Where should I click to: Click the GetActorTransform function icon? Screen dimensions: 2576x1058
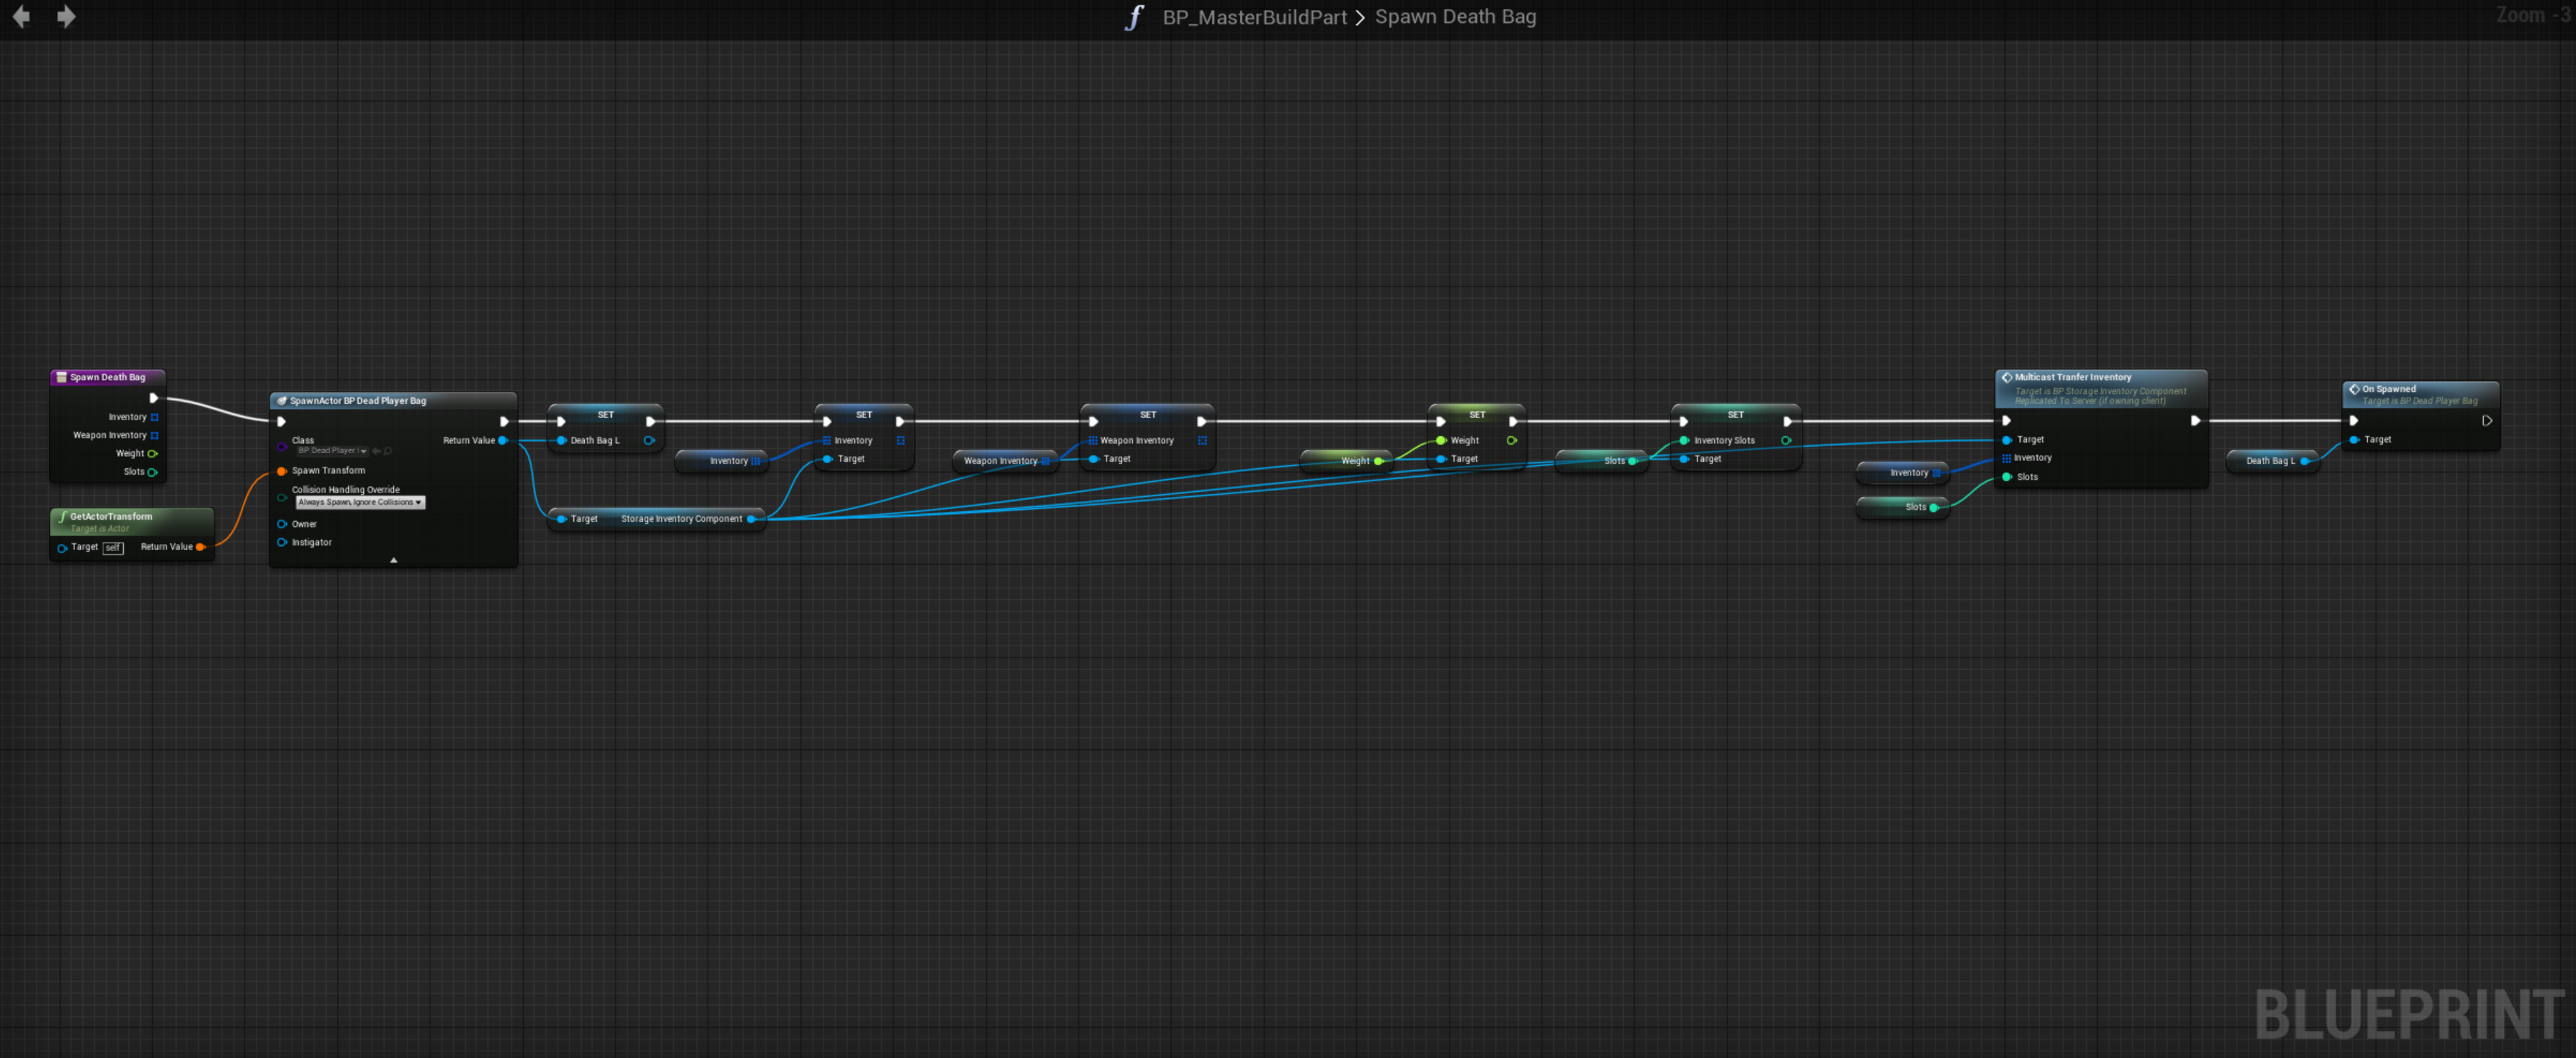click(x=62, y=517)
